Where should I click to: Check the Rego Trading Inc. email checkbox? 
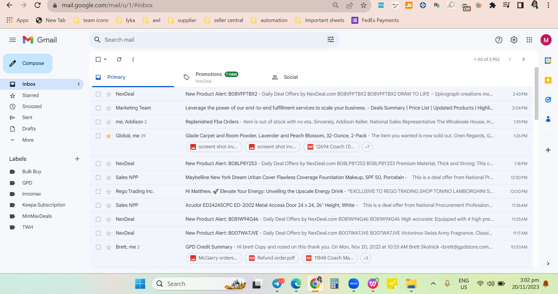[x=98, y=191]
